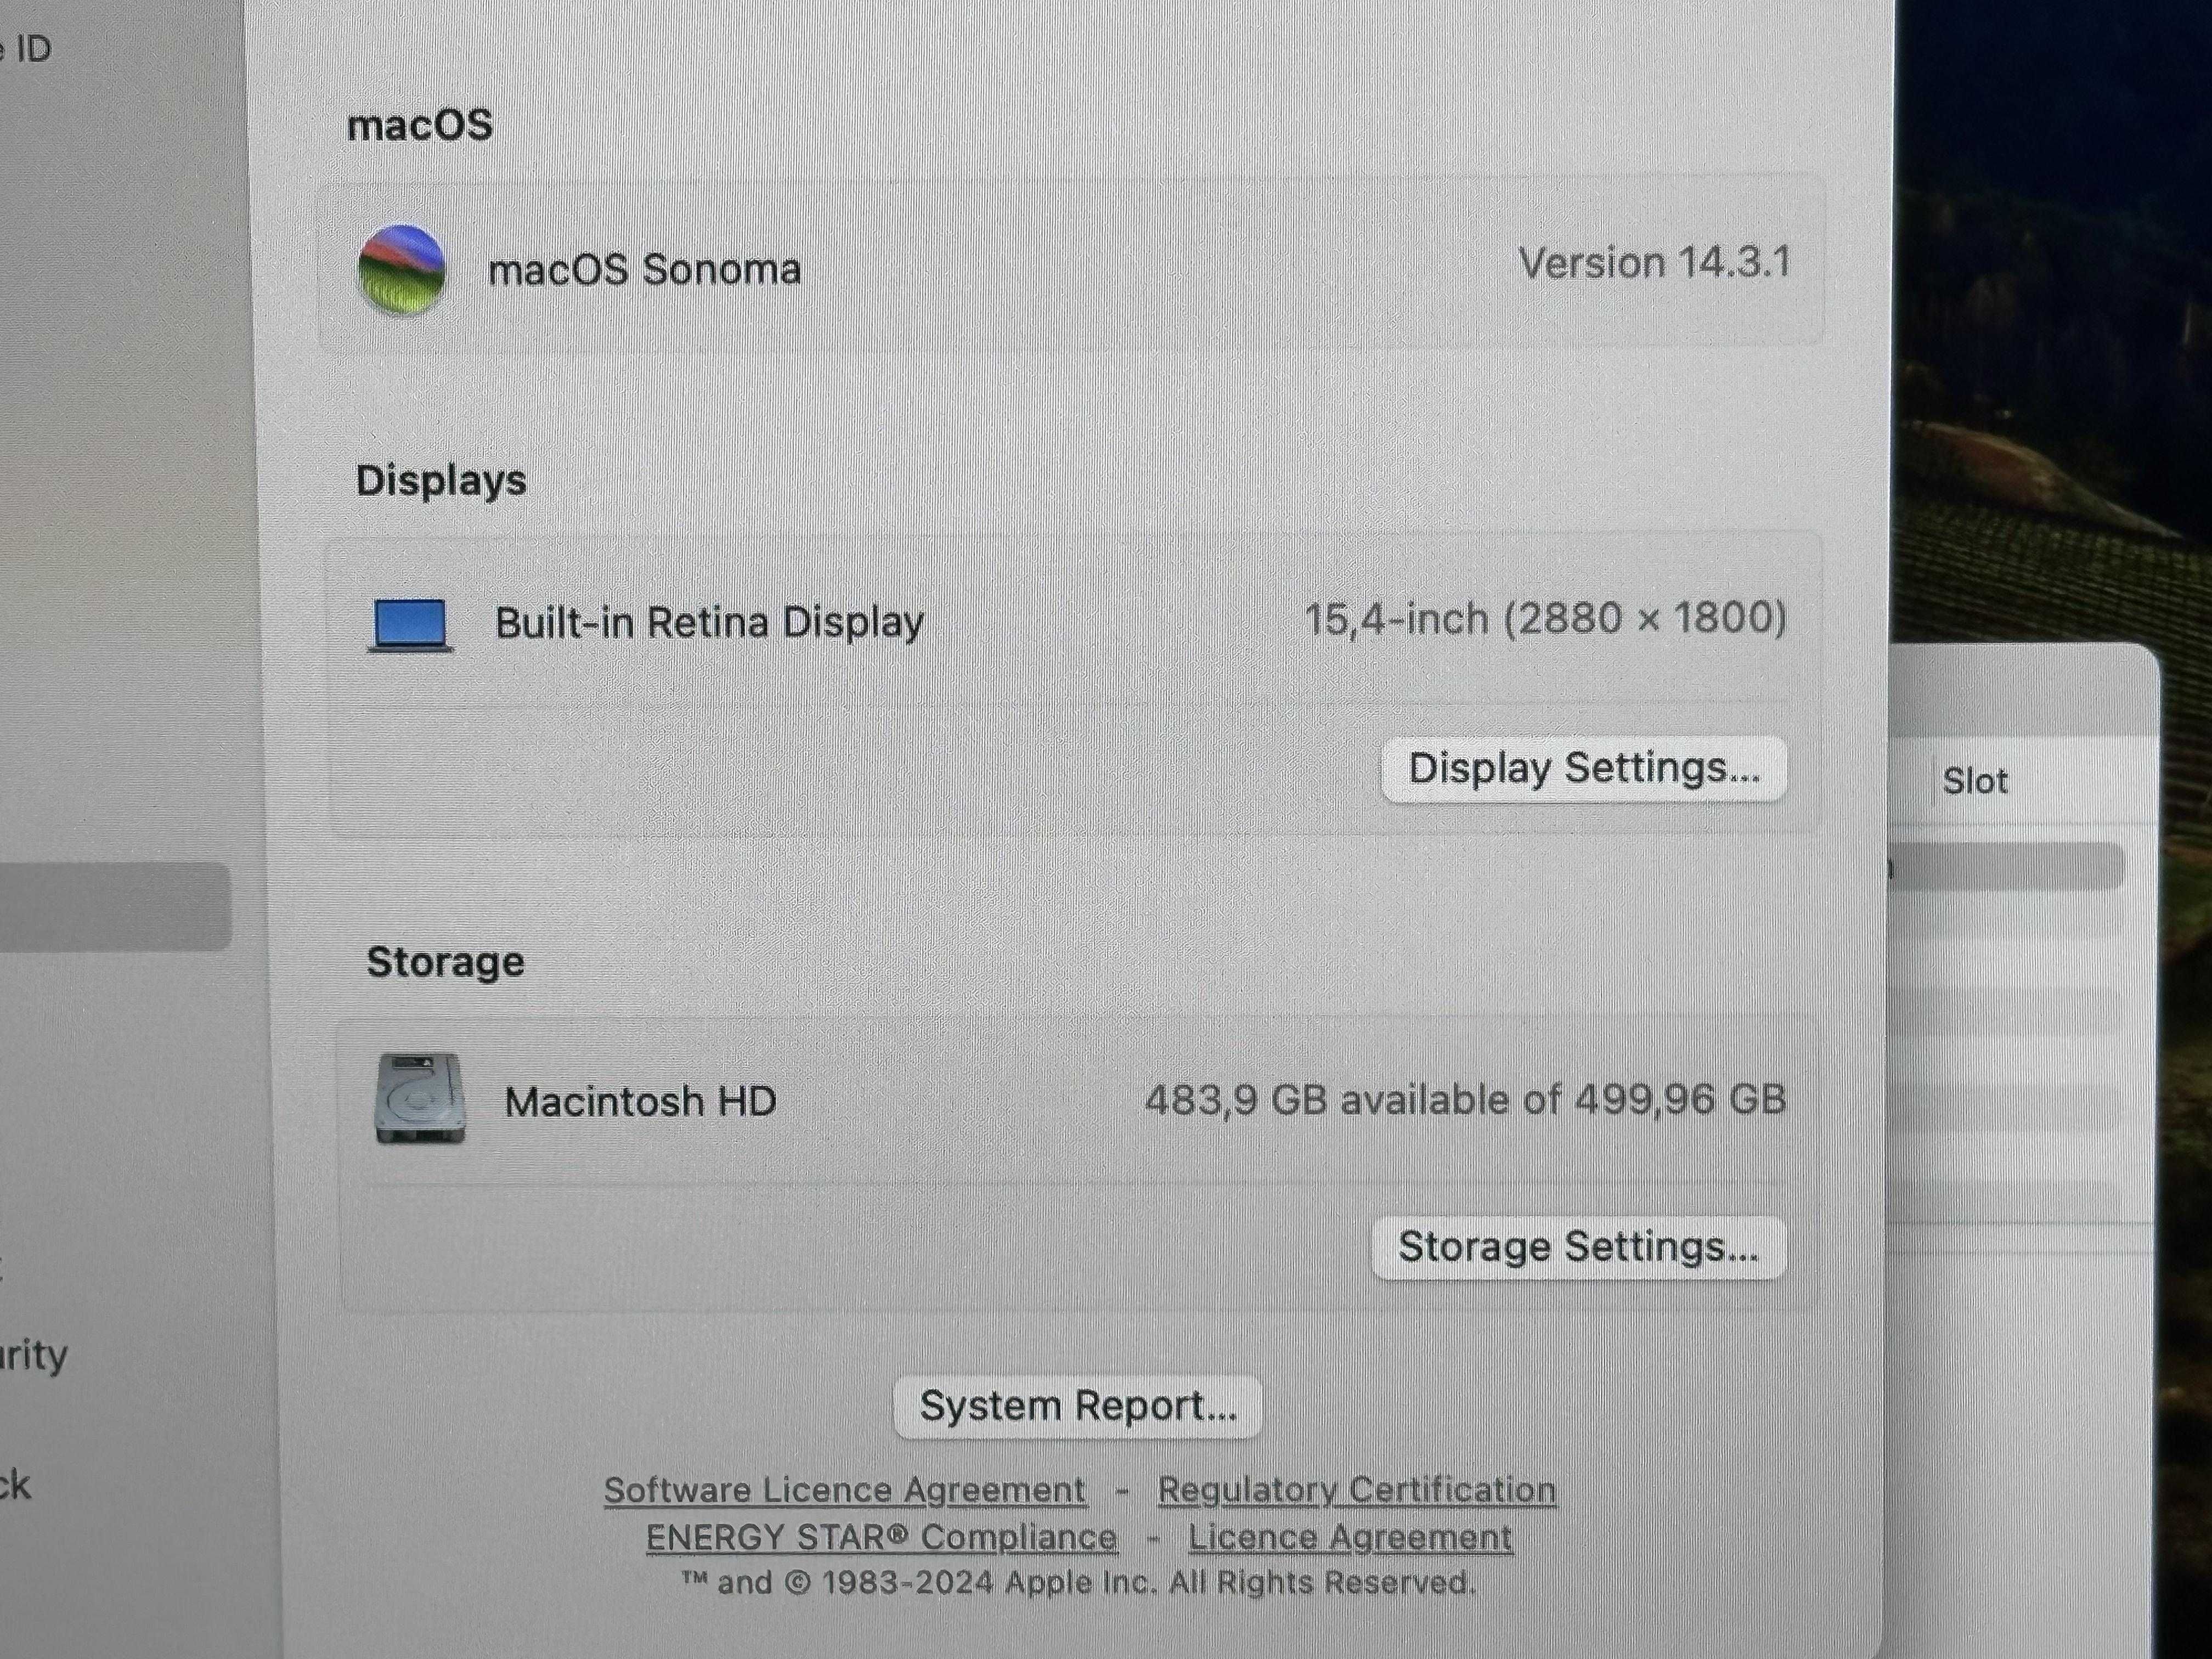Screen dimensions: 2212x1659
Task: Click the Displays section heading
Action: [441, 481]
